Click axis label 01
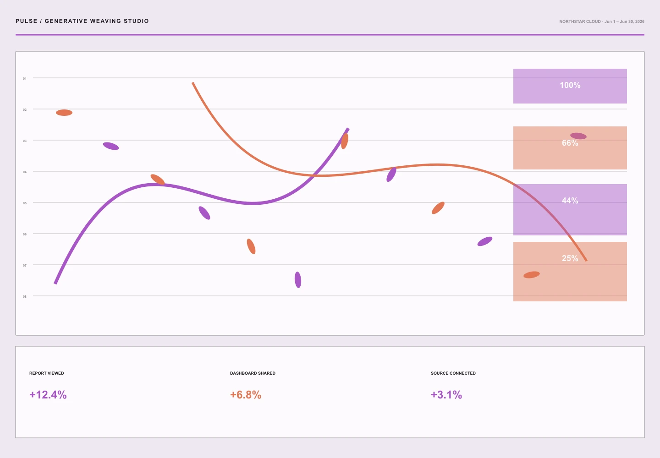660x458 pixels. point(25,79)
